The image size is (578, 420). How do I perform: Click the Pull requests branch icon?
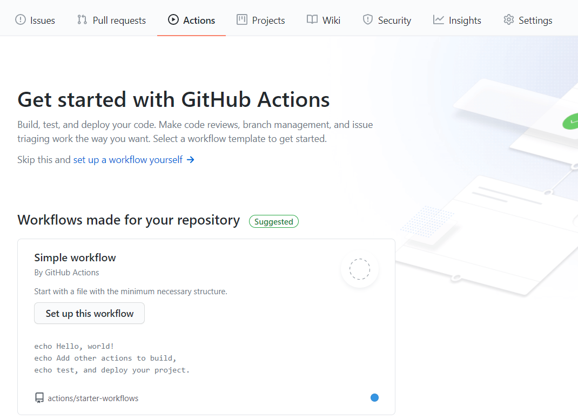[x=82, y=19]
